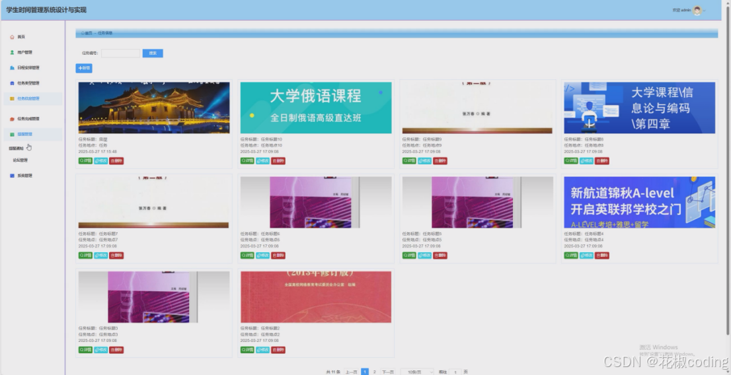Open the admin account dropdown arrow

click(x=705, y=11)
